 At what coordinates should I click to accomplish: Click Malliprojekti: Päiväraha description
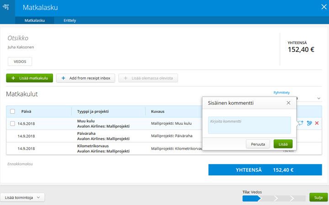pos(172,136)
